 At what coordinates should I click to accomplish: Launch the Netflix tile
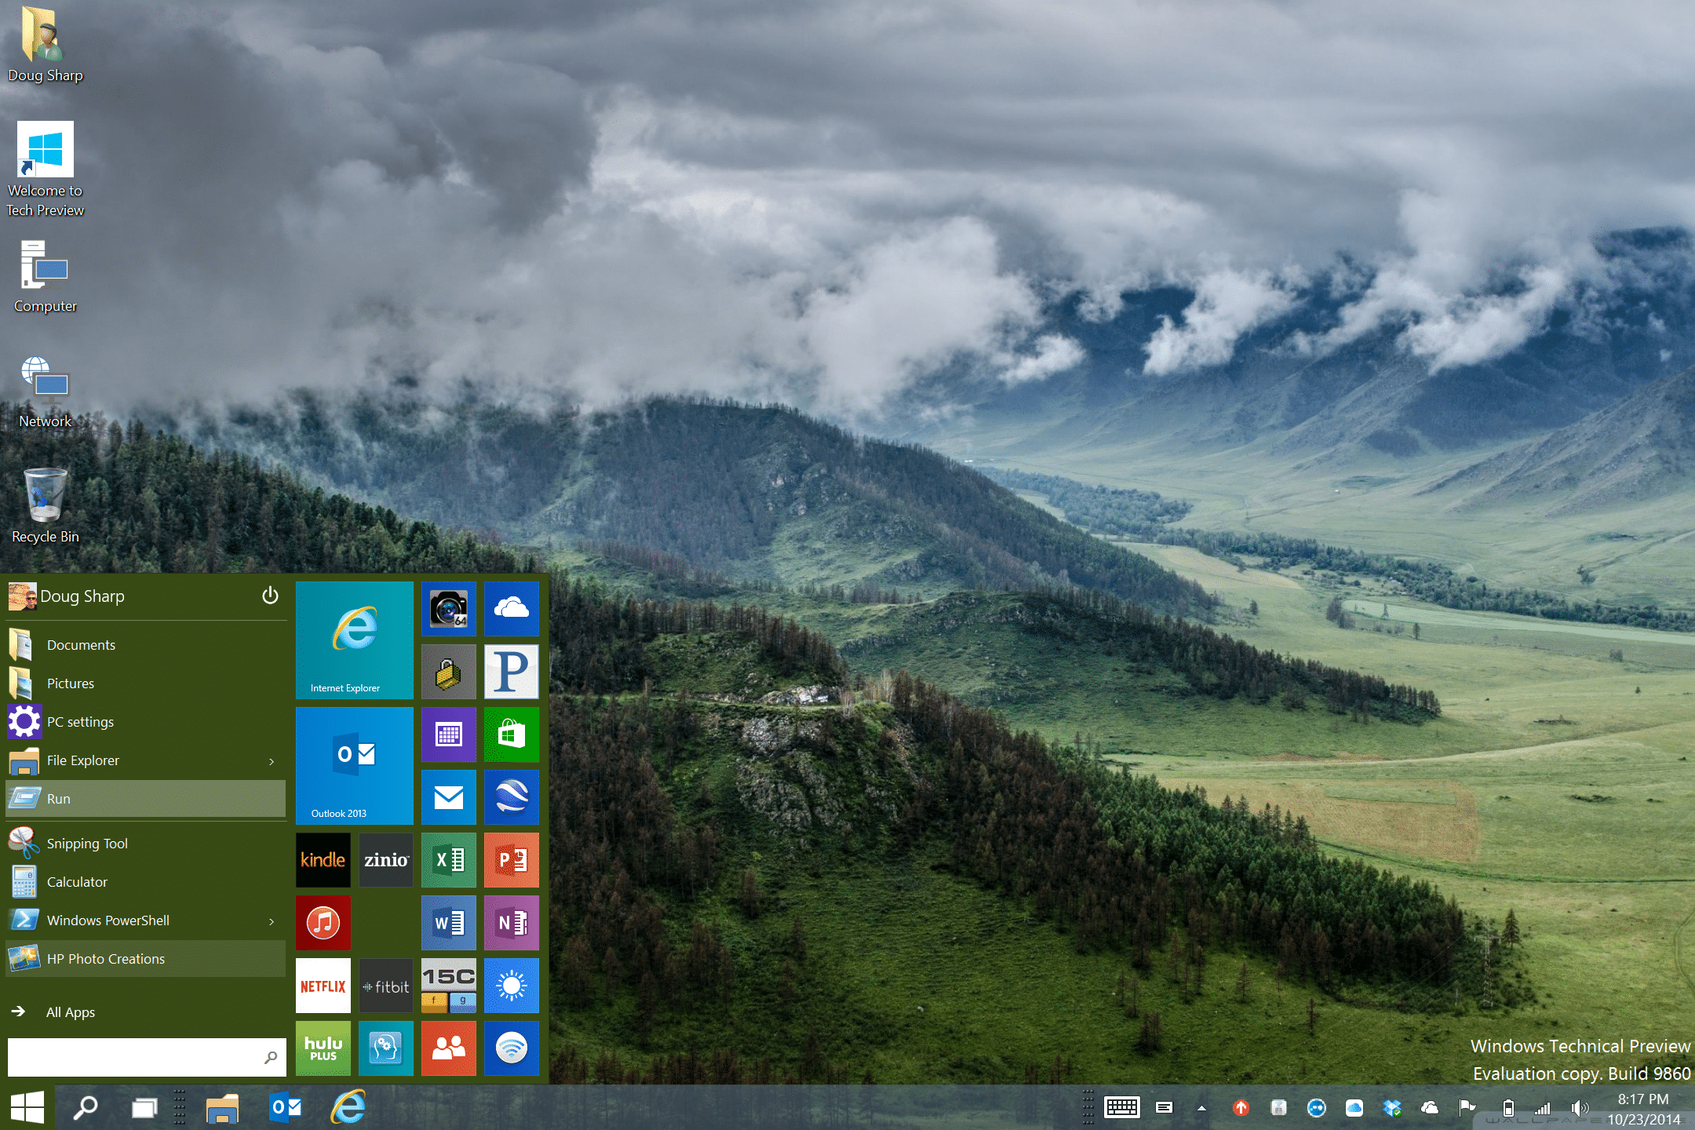coord(323,986)
